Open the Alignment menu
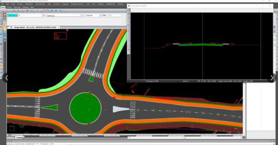The image size is (278, 145). 29,4
